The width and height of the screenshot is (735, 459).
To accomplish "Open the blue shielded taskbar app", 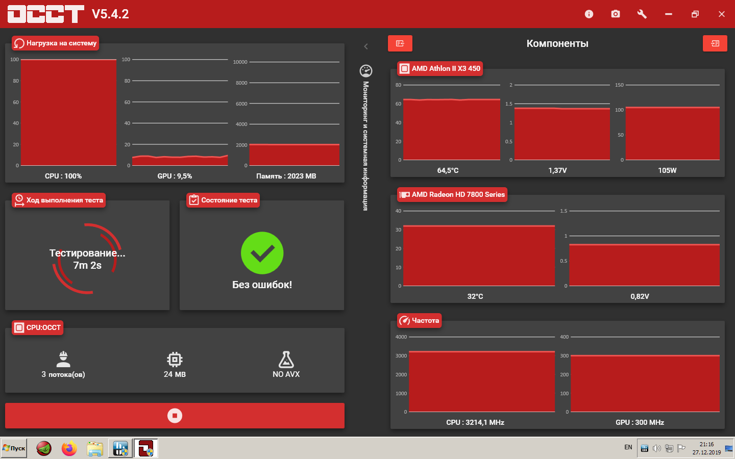I will coord(120,448).
